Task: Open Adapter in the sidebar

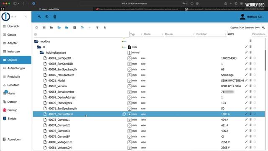Action: point(16,43)
